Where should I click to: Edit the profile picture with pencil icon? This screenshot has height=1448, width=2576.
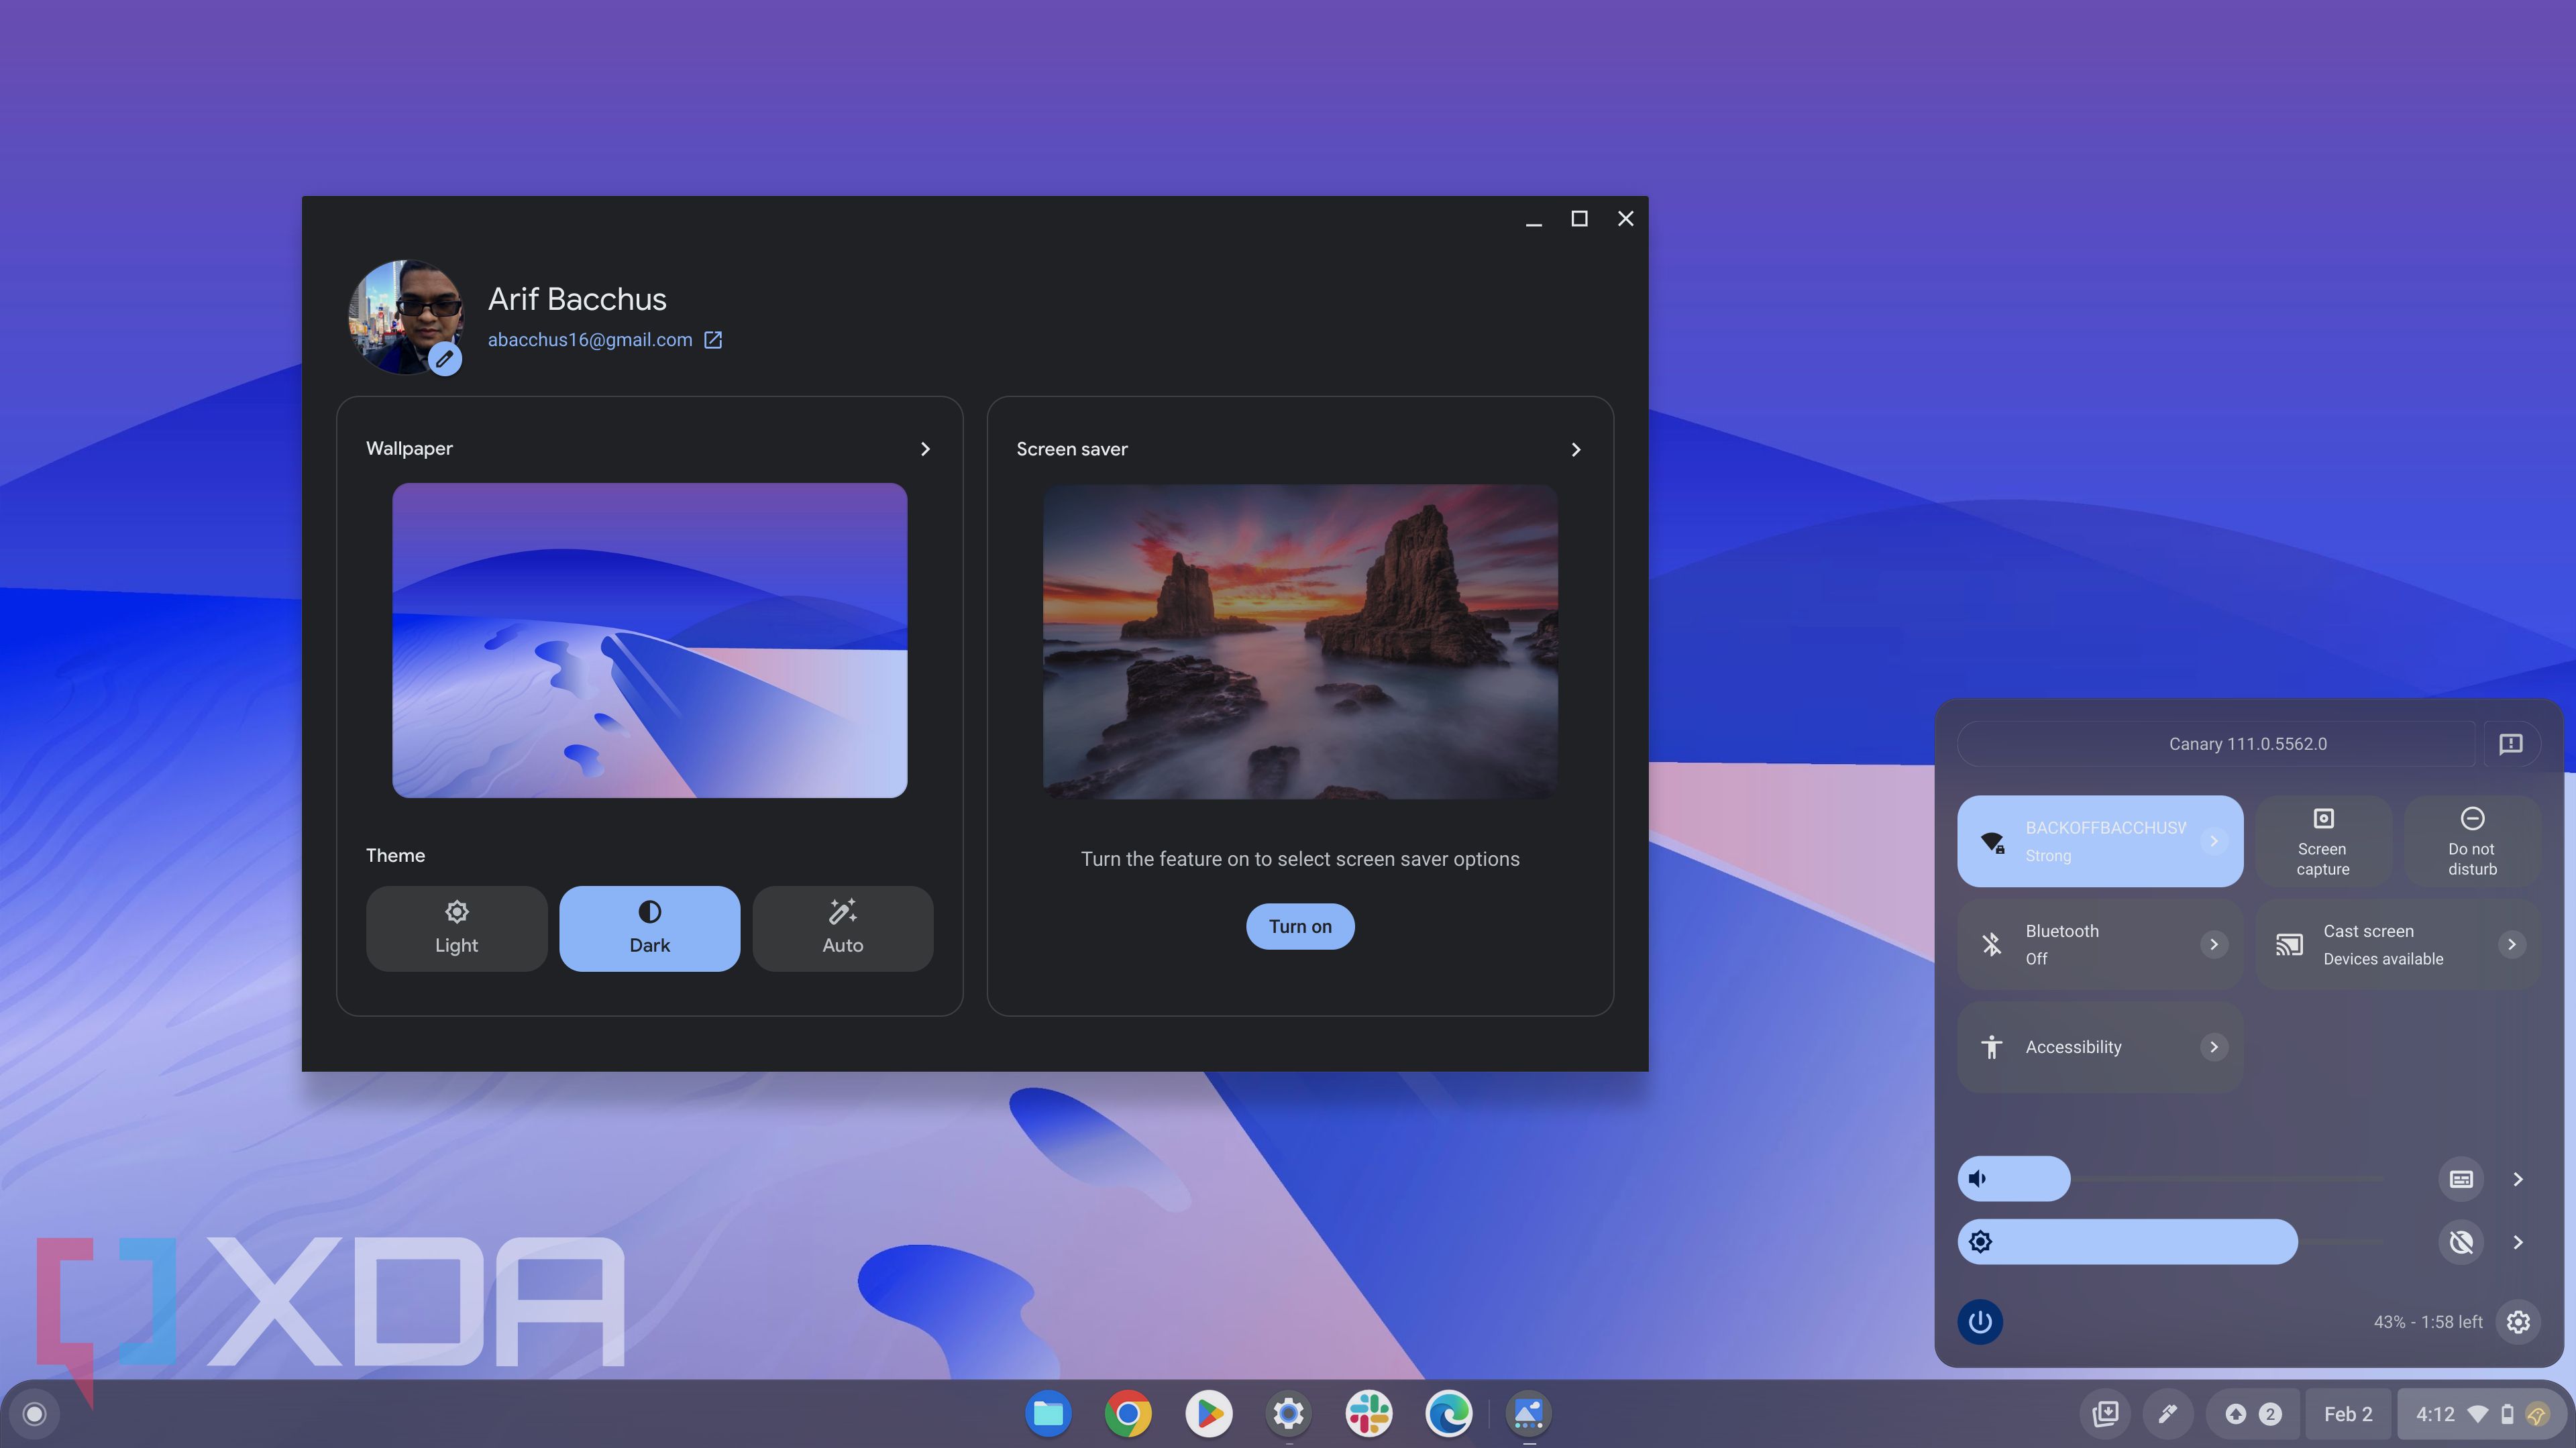pyautogui.click(x=446, y=358)
